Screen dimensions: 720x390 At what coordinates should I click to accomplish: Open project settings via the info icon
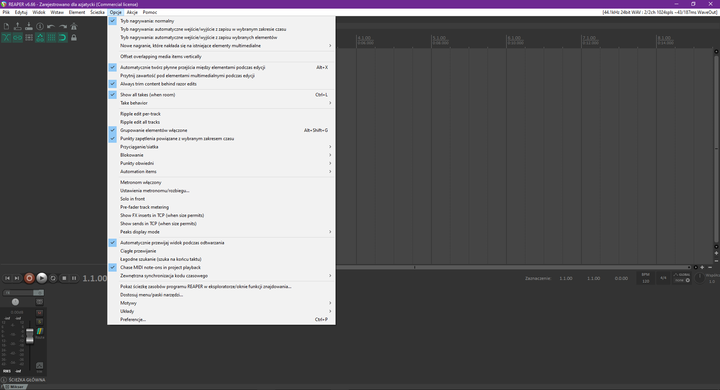40,26
